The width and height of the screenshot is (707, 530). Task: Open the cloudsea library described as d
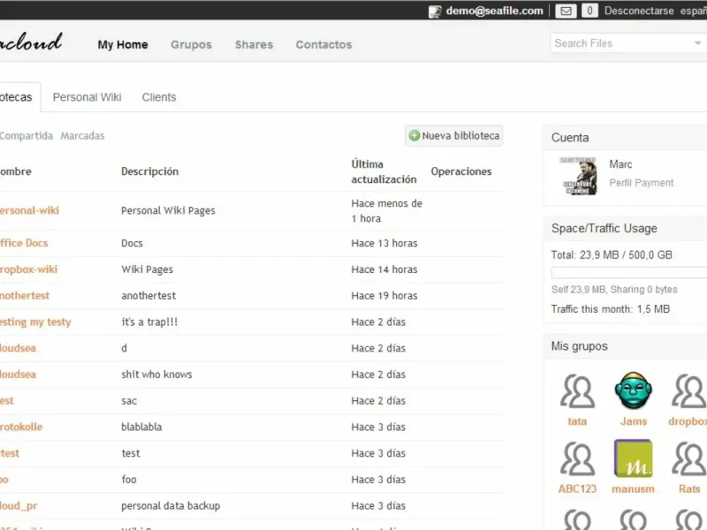(x=18, y=348)
